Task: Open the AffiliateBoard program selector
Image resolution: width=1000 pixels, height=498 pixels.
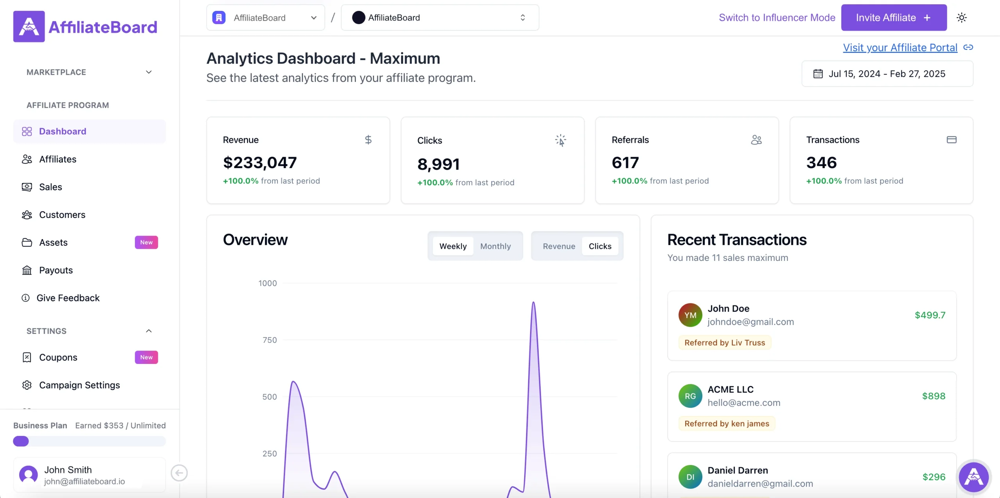Action: 440,18
